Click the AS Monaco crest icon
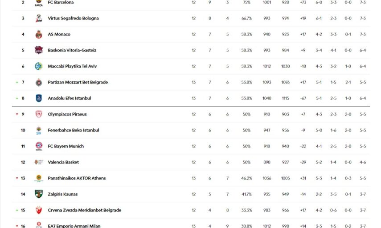 39,34
